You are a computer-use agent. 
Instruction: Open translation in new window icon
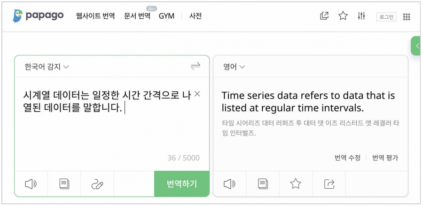pos(324,16)
